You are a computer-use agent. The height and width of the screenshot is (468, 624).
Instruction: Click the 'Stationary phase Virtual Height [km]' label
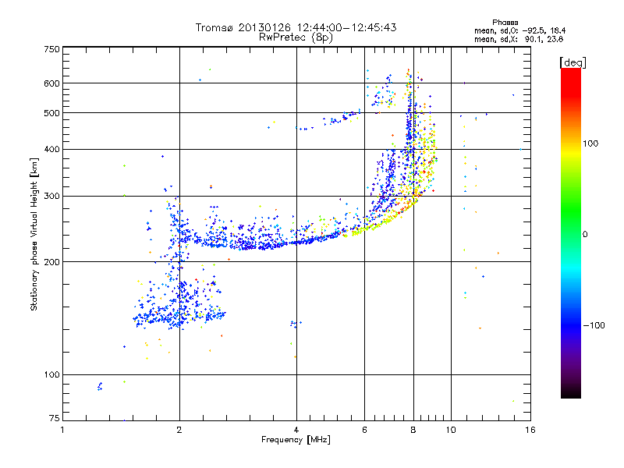[x=34, y=234]
